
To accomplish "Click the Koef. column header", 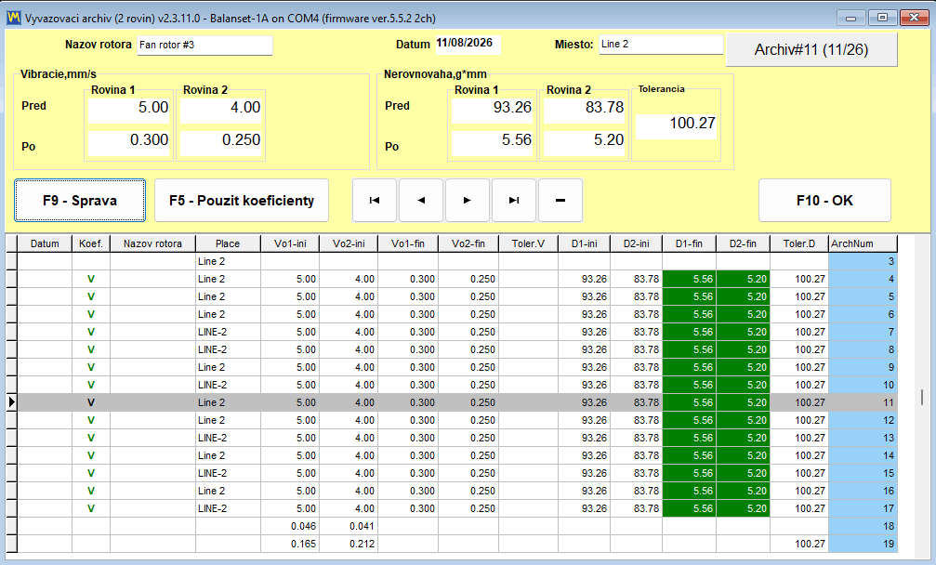I will 91,243.
